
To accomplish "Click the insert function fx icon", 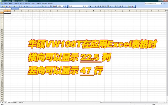I will (18, 9).
